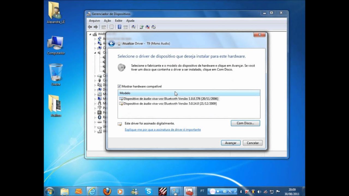Collapse the root computer node in the device tree
The height and width of the screenshot is (196, 349).
tap(90, 34)
